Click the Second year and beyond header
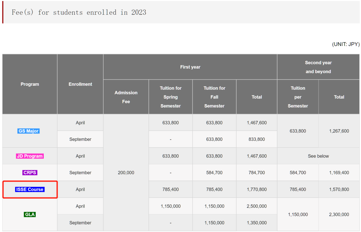This screenshot has width=361, height=232. [318, 67]
